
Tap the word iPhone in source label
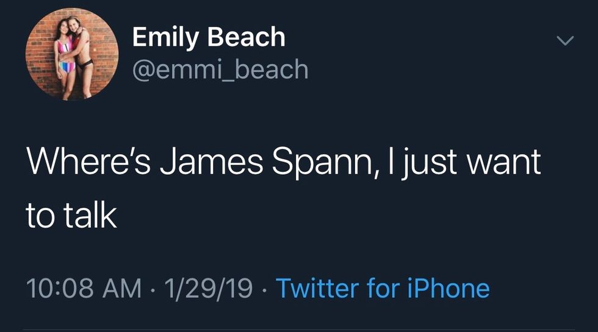click(448, 288)
